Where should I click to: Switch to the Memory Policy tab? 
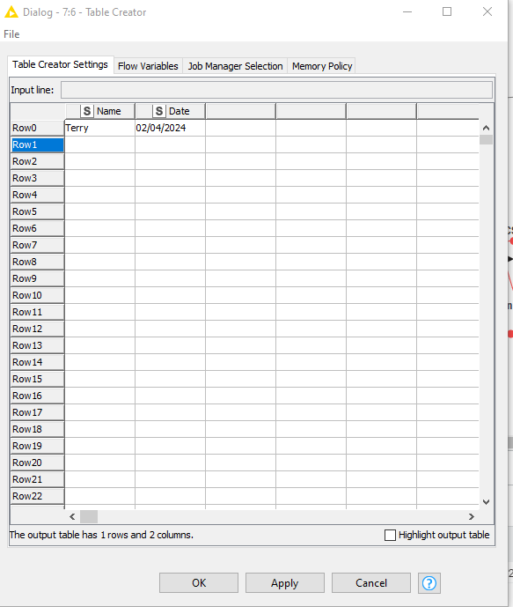pos(322,66)
